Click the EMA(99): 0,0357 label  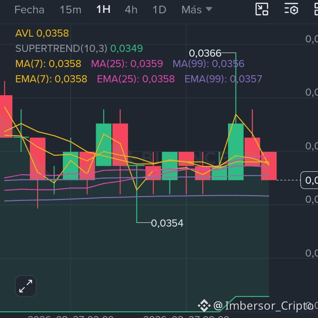[223, 79]
